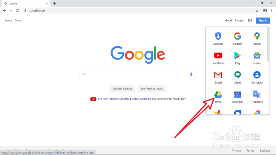The width and height of the screenshot is (276, 155).
Task: Restore down the Chrome window
Action: point(262,3)
